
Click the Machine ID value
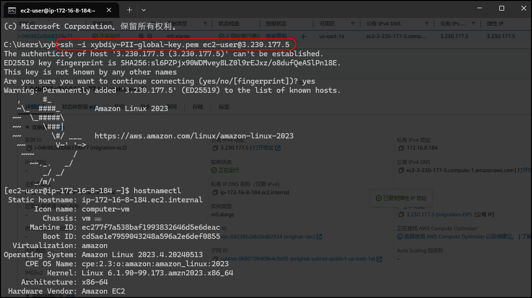[x=151, y=227]
